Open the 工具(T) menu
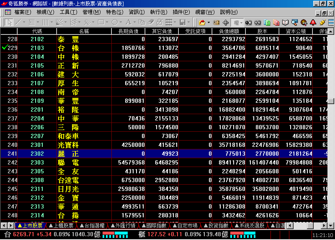Screen dimensions: 335x240 [68, 12]
